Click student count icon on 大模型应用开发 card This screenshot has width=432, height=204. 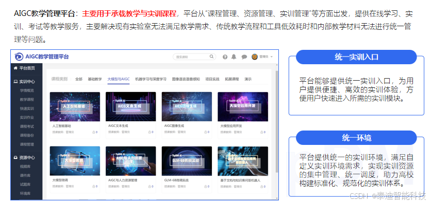(262, 132)
